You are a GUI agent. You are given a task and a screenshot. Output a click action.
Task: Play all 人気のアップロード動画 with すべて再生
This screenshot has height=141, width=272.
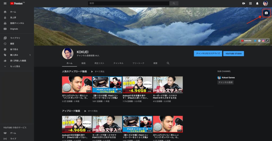[98, 72]
